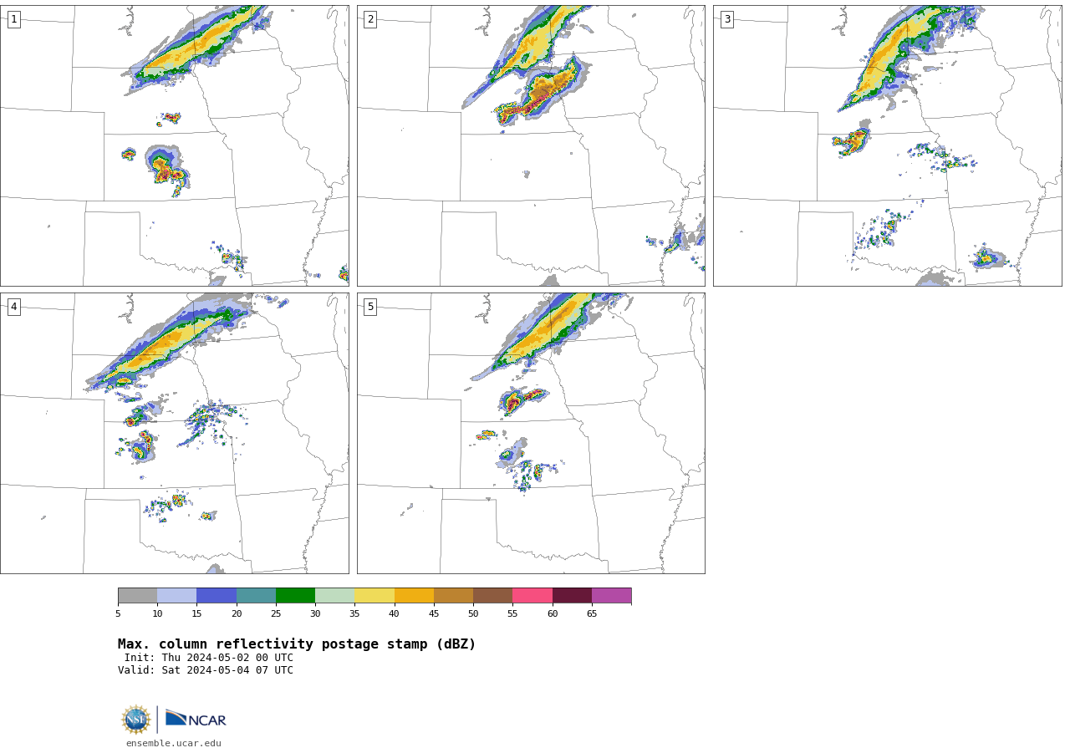This screenshot has height=753, width=1070.
Task: Click the colorbar tick label 20
Action: [237, 613]
